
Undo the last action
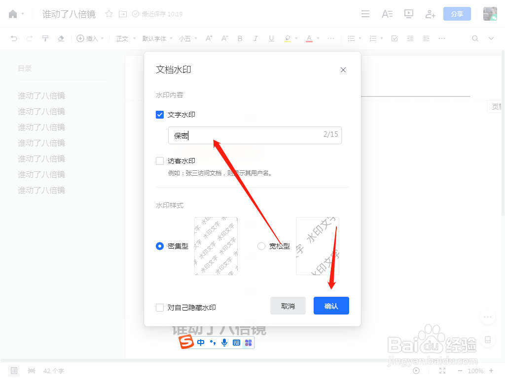click(14, 38)
